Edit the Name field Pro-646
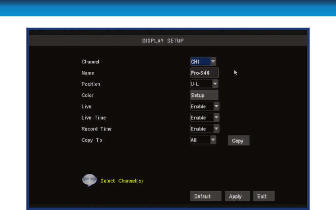Viewport: 336px width, 210px height. click(204, 73)
